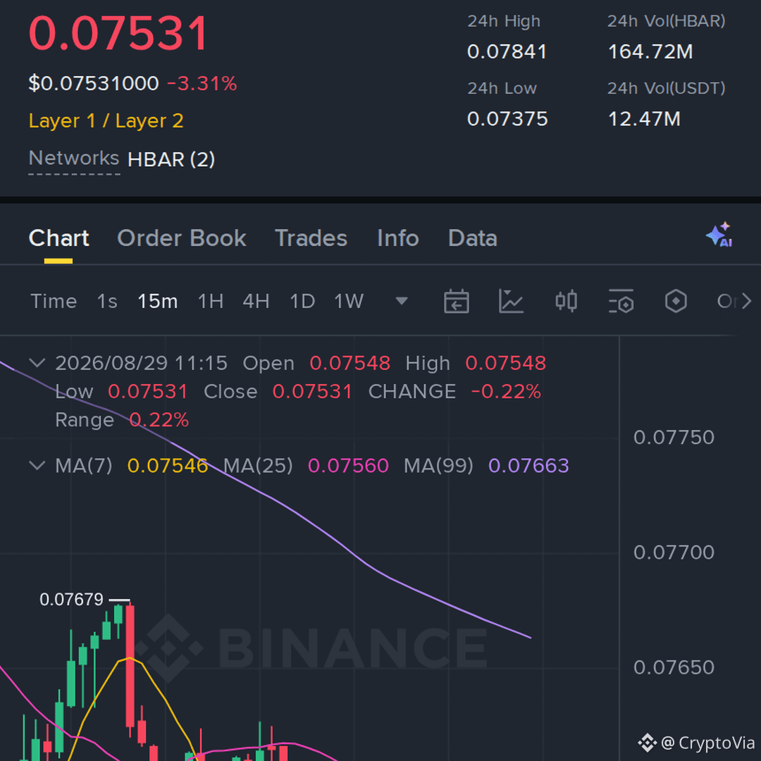The height and width of the screenshot is (761, 761).
Task: Select the 15m interval
Action: pos(158,302)
